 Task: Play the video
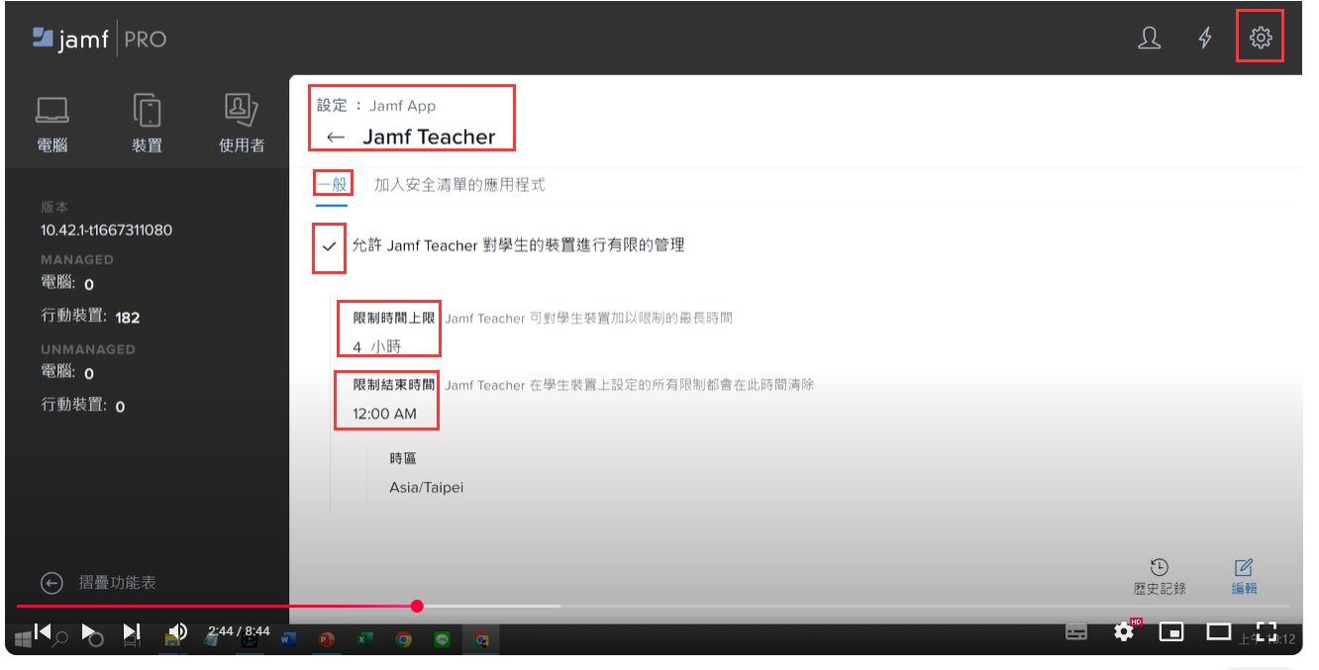pyautogui.click(x=87, y=631)
